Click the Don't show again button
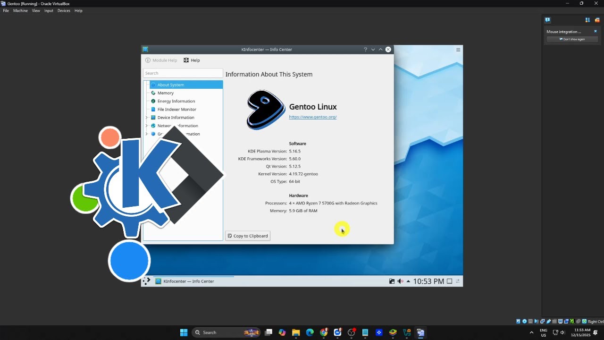 572,39
